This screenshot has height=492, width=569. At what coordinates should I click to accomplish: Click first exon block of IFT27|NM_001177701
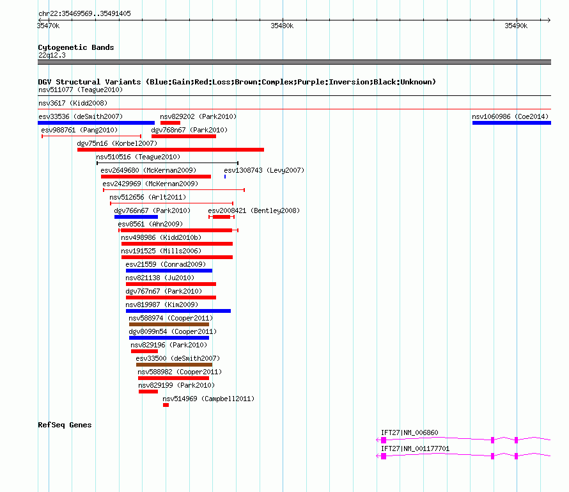click(x=384, y=456)
